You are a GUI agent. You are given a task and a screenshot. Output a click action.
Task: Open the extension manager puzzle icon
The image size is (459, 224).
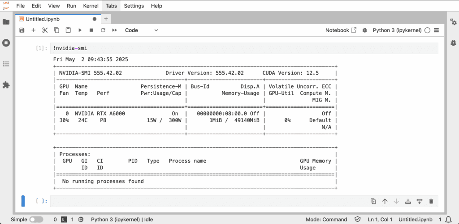pos(6,85)
